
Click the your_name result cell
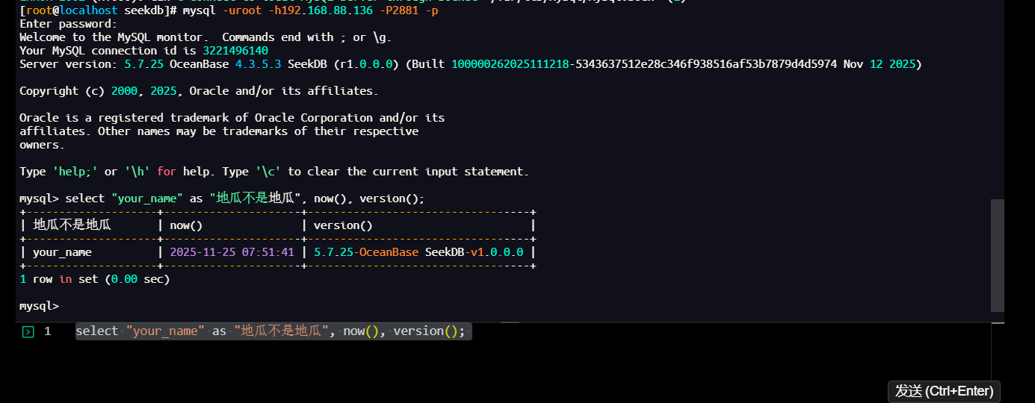pyautogui.click(x=62, y=252)
